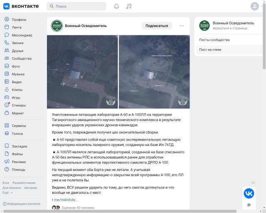Click the Звонки phone icon
Viewport: 266px width, 213px height.
[7, 42]
